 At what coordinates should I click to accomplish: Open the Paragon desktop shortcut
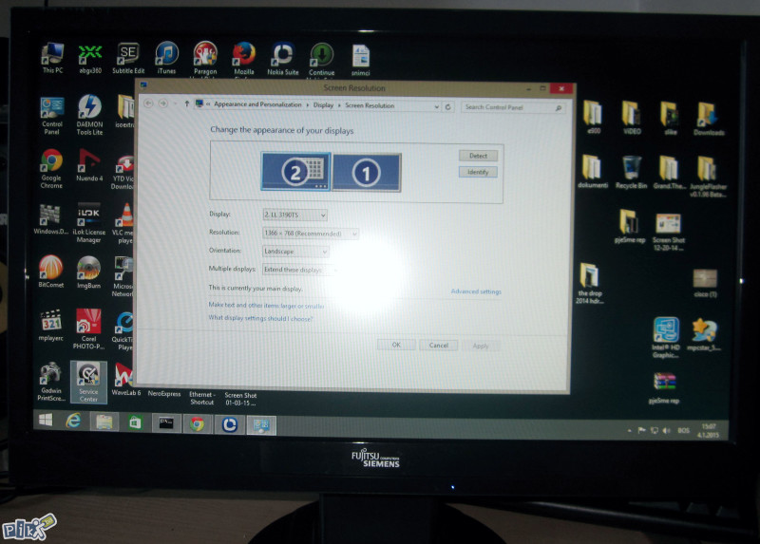[x=205, y=59]
